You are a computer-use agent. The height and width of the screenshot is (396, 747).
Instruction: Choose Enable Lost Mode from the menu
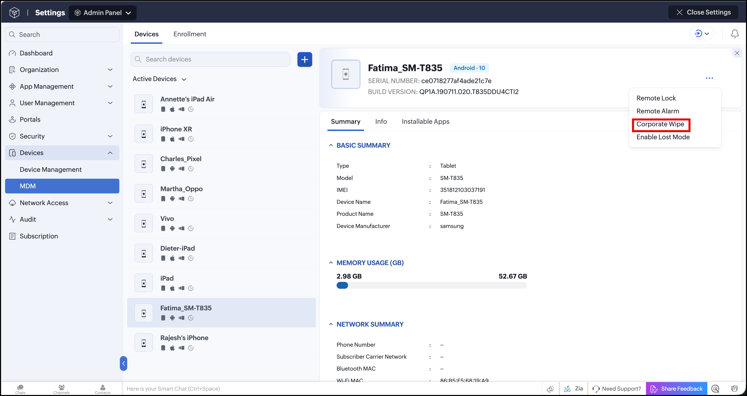click(663, 137)
